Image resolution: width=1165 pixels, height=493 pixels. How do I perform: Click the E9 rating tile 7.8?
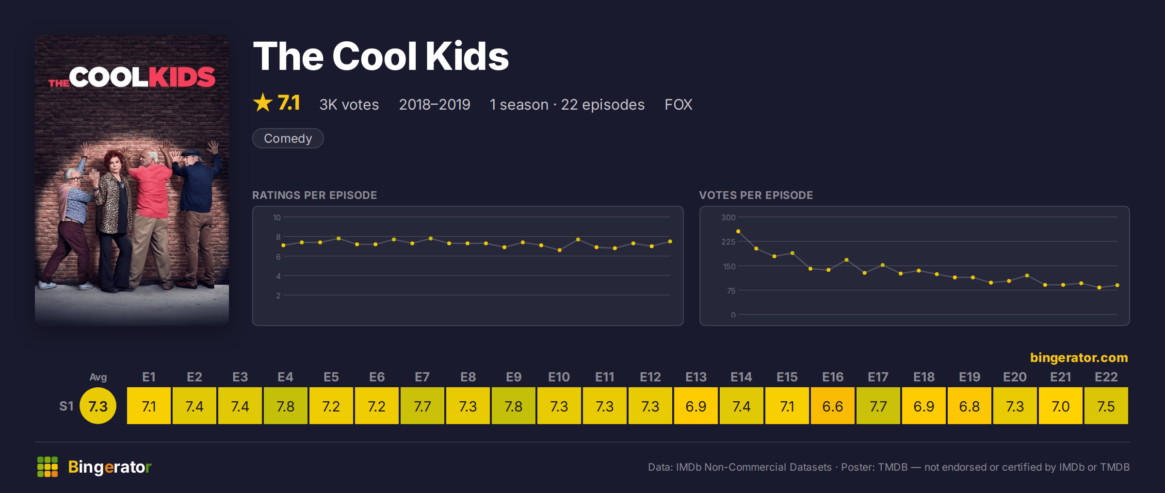[514, 406]
